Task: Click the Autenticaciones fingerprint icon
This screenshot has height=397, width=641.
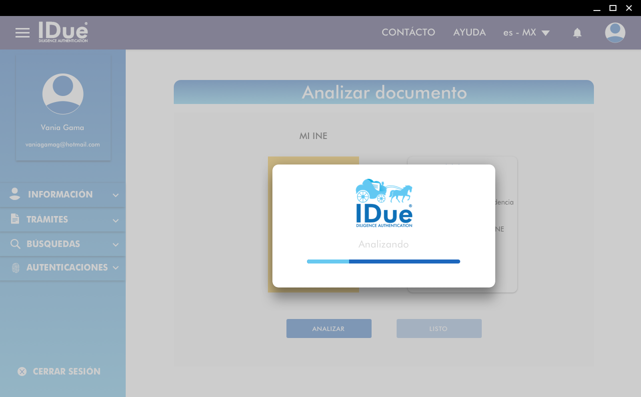Action: tap(16, 267)
